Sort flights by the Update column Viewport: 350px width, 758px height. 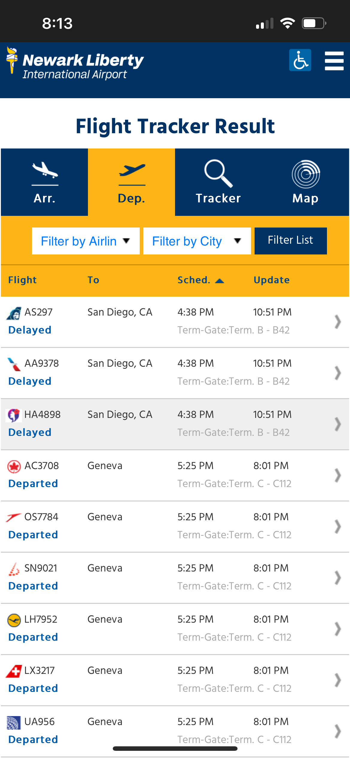[272, 280]
